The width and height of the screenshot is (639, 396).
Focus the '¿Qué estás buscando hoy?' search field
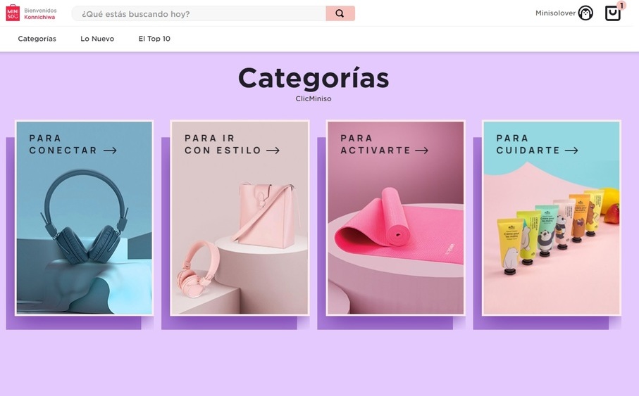tap(199, 13)
